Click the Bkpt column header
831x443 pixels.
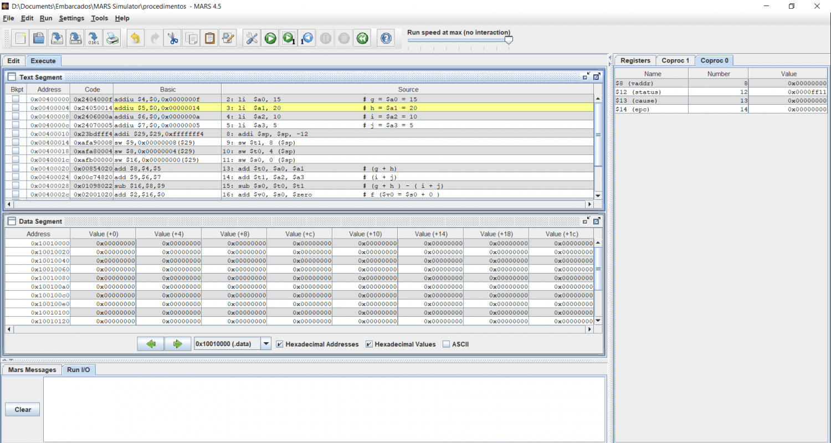[17, 89]
